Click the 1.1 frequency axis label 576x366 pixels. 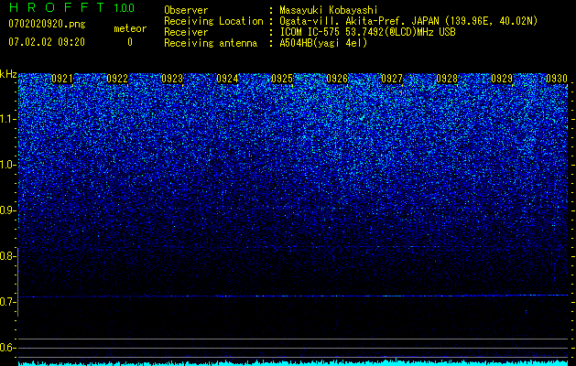point(6,119)
